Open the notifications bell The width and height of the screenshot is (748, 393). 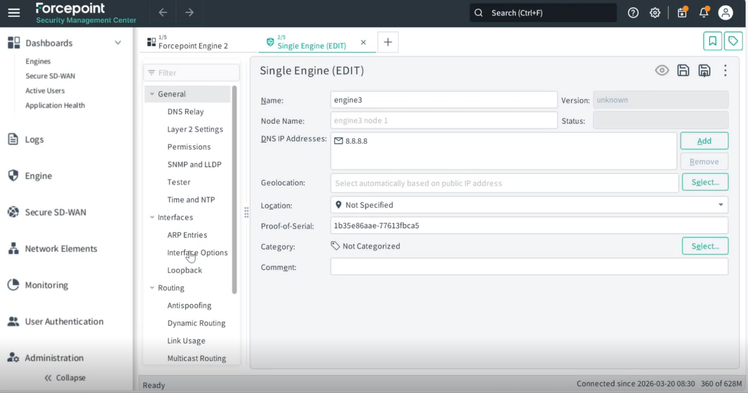pos(704,13)
